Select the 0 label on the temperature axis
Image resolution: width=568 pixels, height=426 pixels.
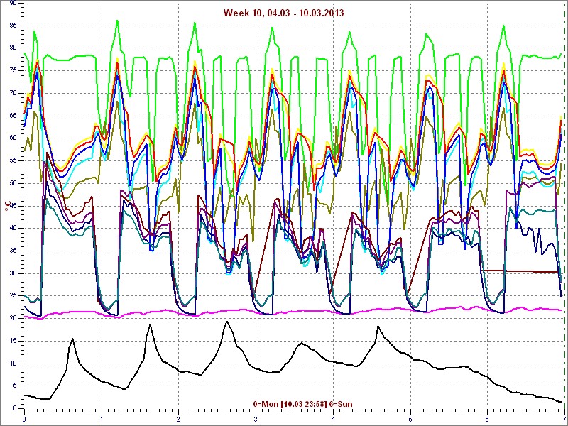pos(14,409)
